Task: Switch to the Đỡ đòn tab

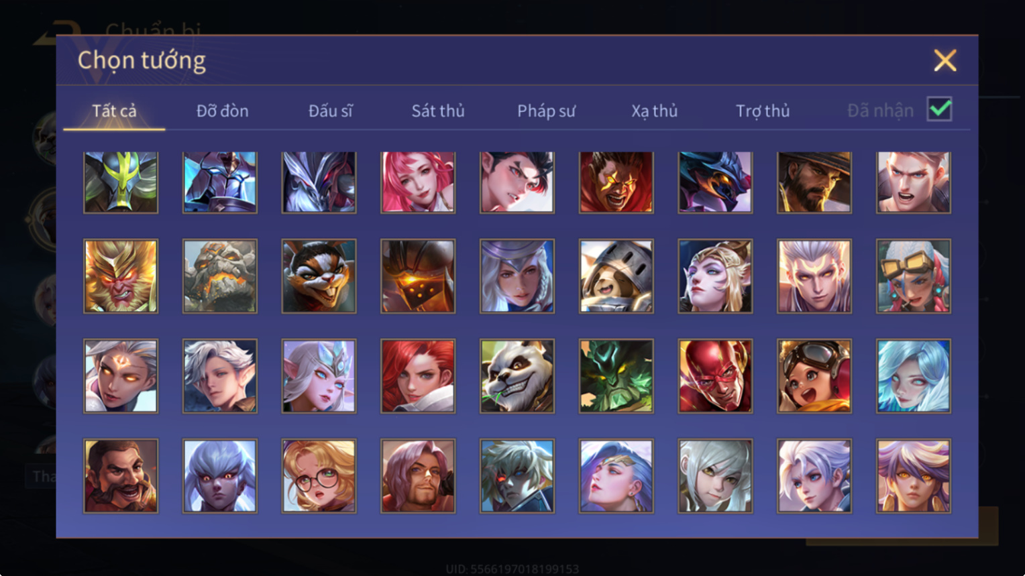Action: [x=223, y=111]
